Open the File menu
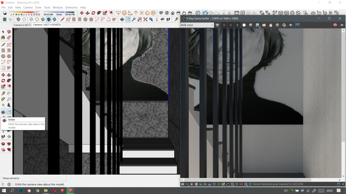 3,7
